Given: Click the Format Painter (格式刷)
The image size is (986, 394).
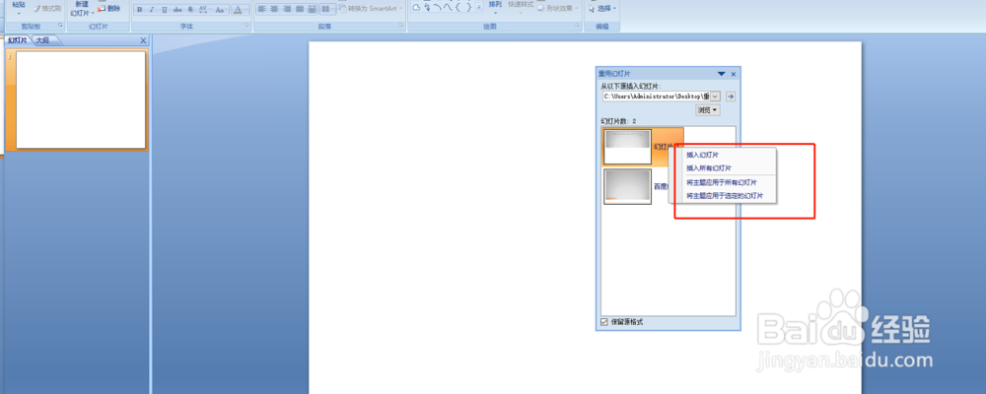Looking at the screenshot, I should (47, 8).
